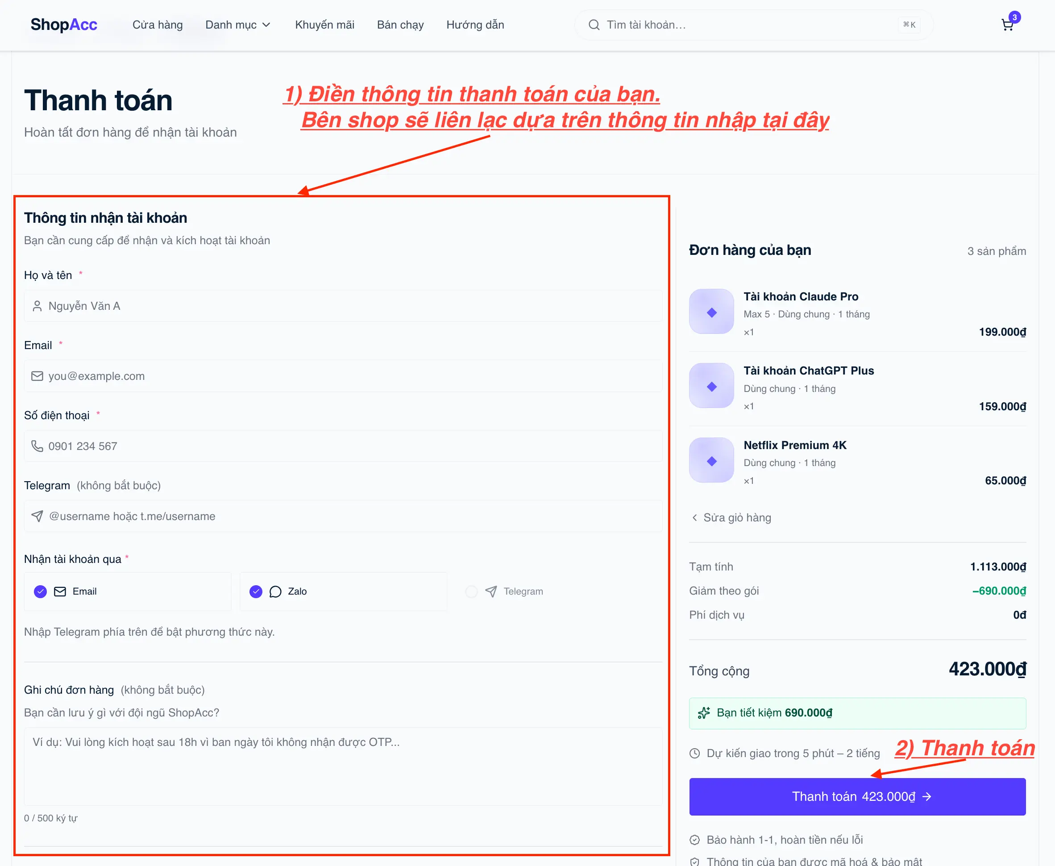Open the Bán chạy menu item
The height and width of the screenshot is (866, 1055).
[x=400, y=25]
